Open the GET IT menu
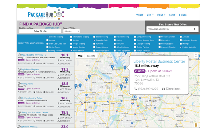Viewport: 215px width, 132px height. click(172, 15)
